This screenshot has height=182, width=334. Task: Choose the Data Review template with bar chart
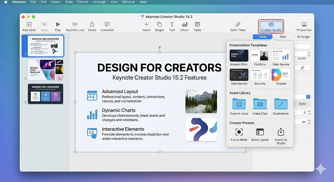point(281,55)
